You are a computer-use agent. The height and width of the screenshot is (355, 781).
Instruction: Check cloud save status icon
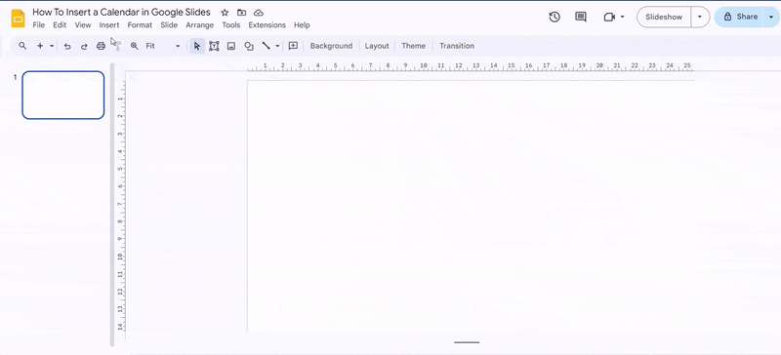point(259,13)
